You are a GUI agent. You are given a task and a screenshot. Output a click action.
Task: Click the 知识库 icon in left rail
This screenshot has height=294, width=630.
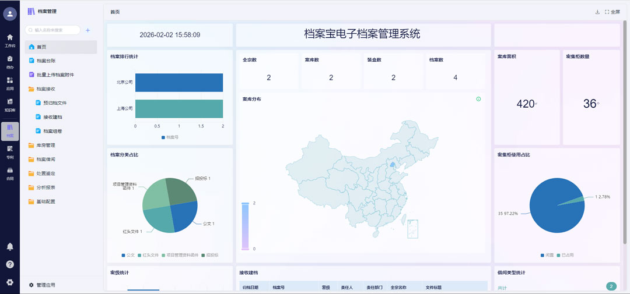[x=9, y=104]
